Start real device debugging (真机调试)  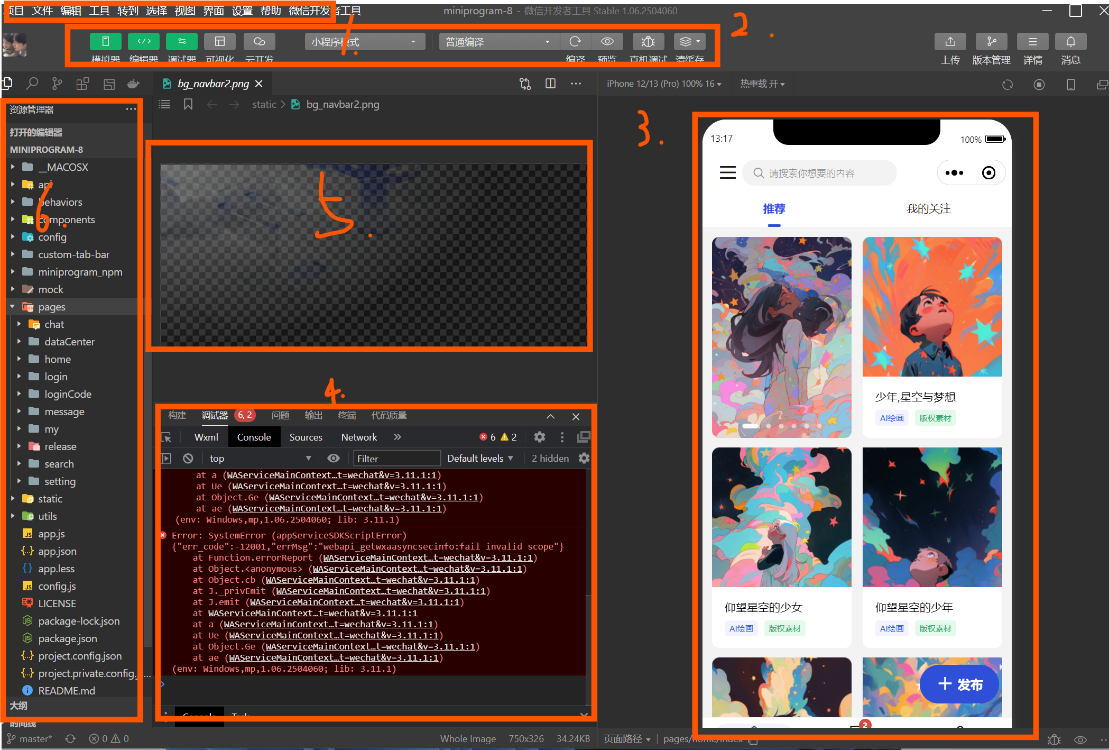point(648,41)
